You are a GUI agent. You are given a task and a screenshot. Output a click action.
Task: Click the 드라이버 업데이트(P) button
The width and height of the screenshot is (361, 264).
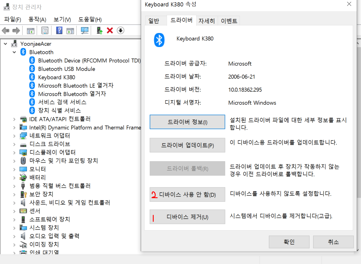187,145
